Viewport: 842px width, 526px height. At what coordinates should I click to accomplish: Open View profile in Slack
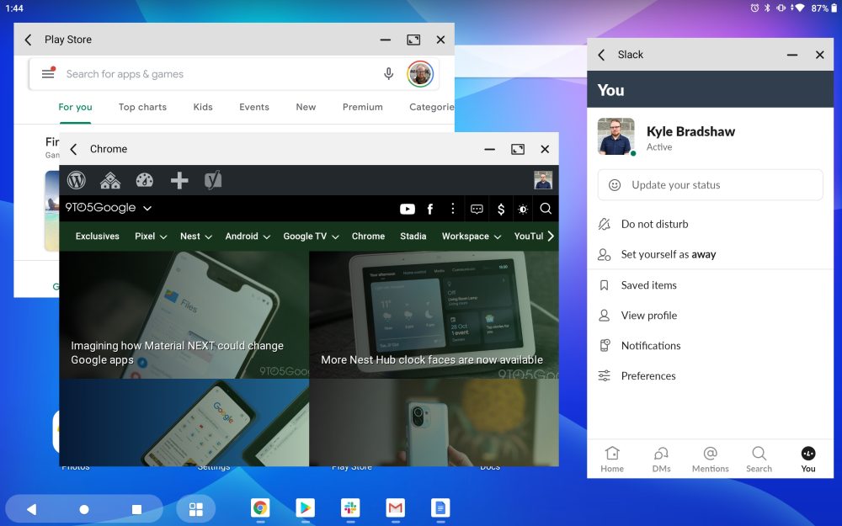[648, 316]
